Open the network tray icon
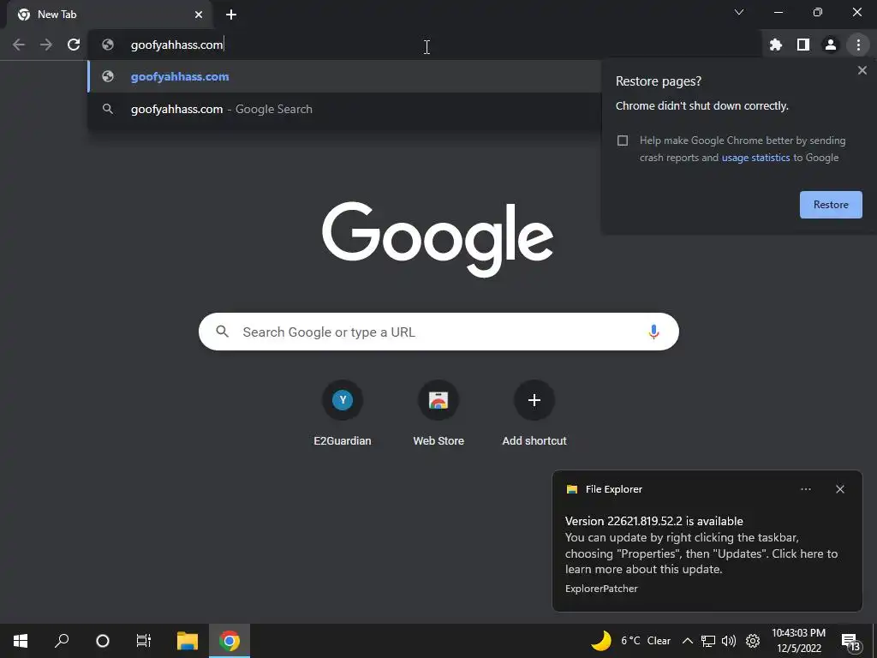Viewport: 877px width, 658px height. click(x=708, y=641)
